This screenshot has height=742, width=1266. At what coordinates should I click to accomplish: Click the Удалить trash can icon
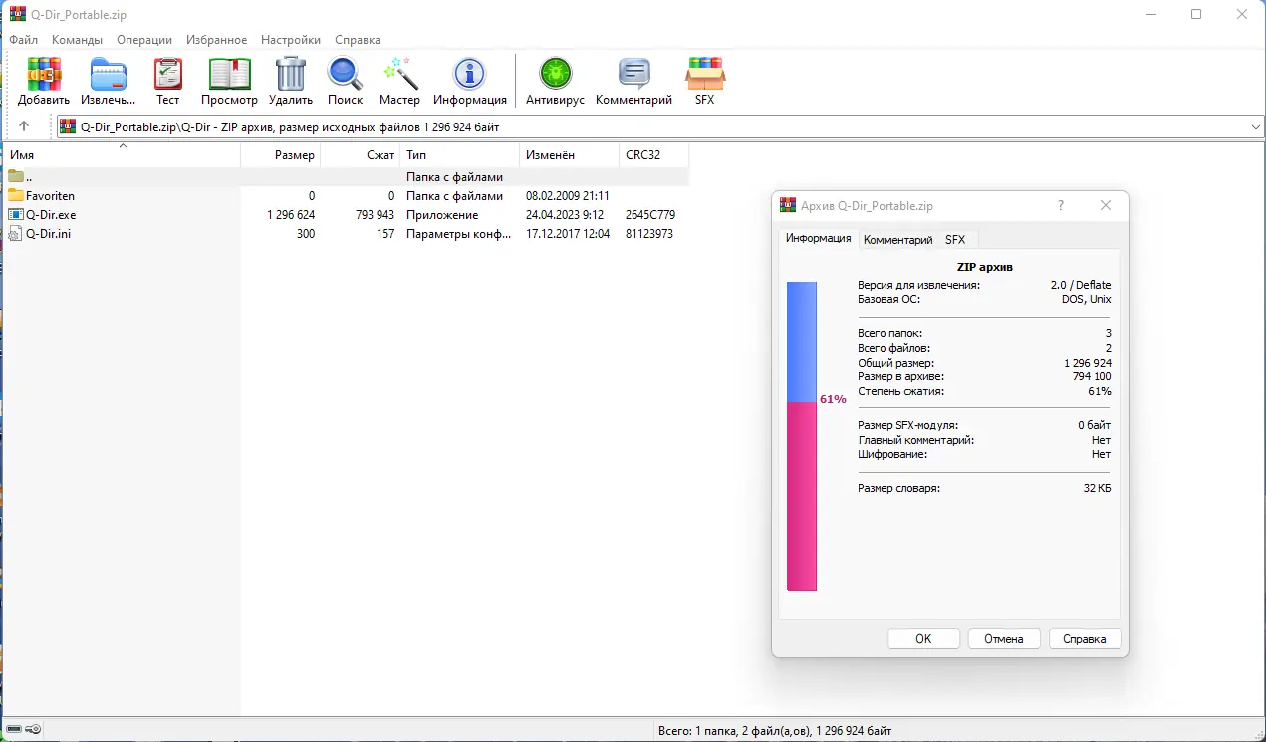click(x=291, y=74)
